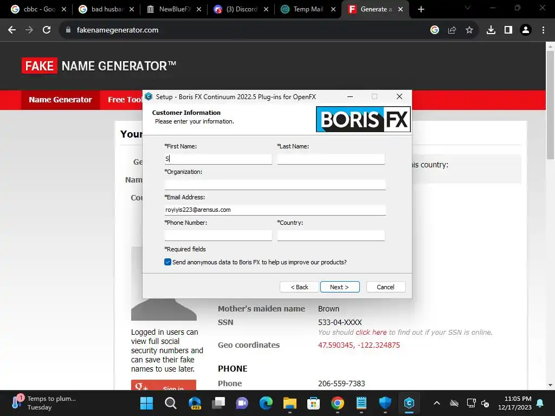
Task: Open Microsoft Store from taskbar
Action: pos(314,403)
